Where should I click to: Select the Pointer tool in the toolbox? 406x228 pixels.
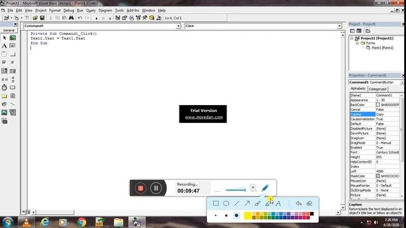pyautogui.click(x=4, y=38)
